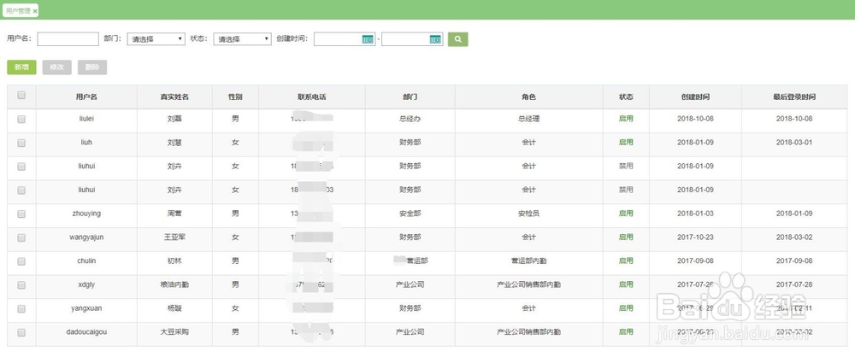Click the 用户名 column header
This screenshot has height=363, width=855.
(x=86, y=97)
